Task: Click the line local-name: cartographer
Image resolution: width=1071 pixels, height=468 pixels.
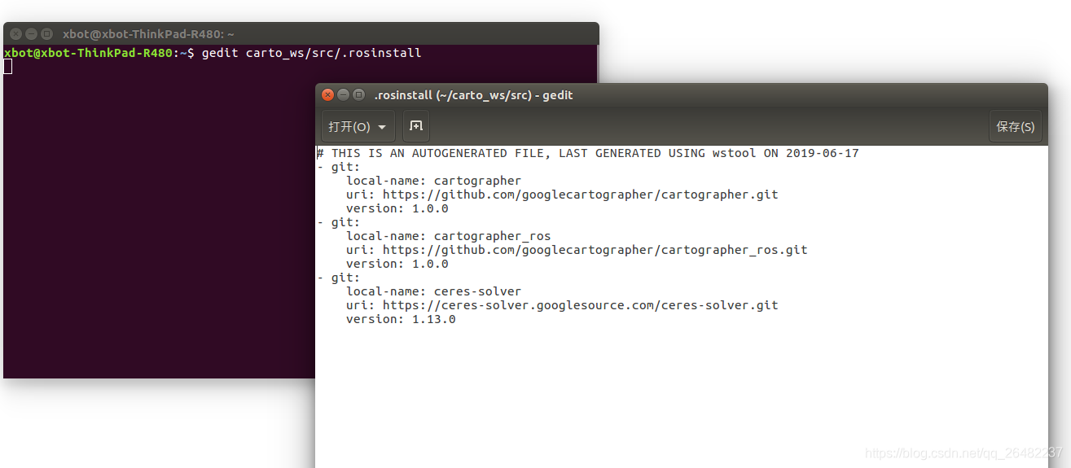Action: (433, 181)
